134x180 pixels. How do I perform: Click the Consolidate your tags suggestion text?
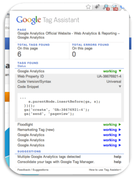56,162
